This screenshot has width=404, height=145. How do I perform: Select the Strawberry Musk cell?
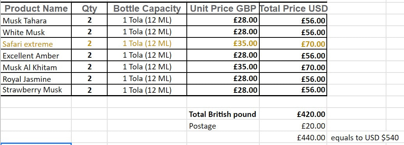point(36,90)
